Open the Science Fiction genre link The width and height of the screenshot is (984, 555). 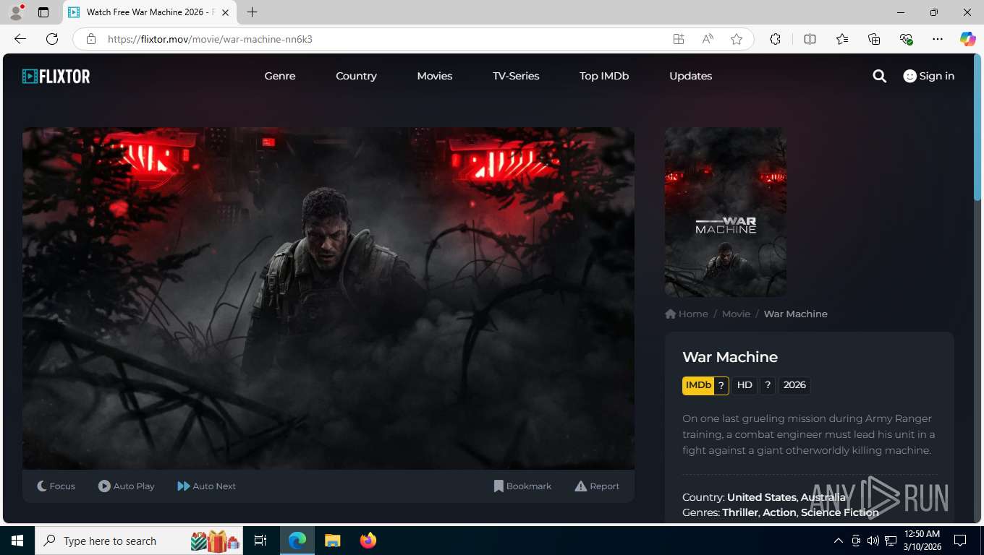[x=840, y=512]
